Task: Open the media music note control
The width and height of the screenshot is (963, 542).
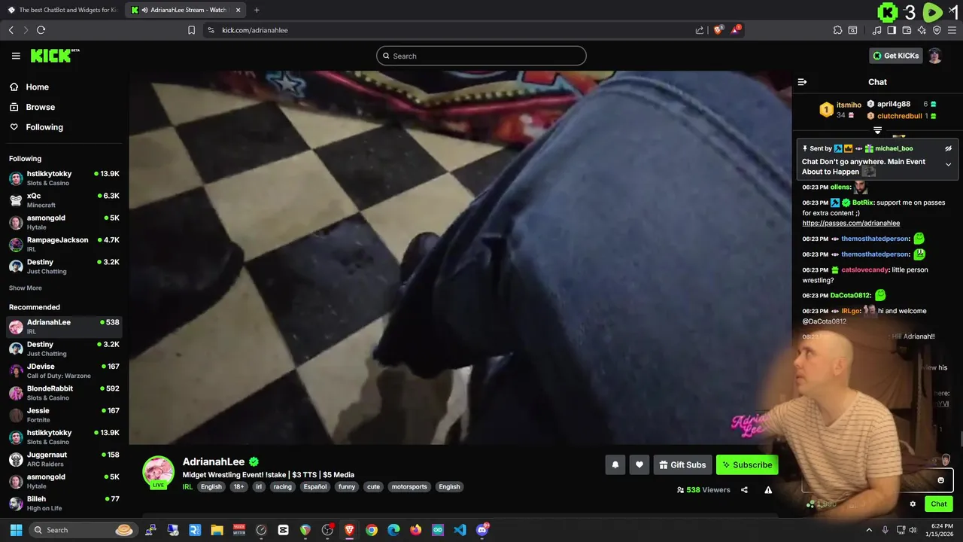Action: click(x=876, y=30)
